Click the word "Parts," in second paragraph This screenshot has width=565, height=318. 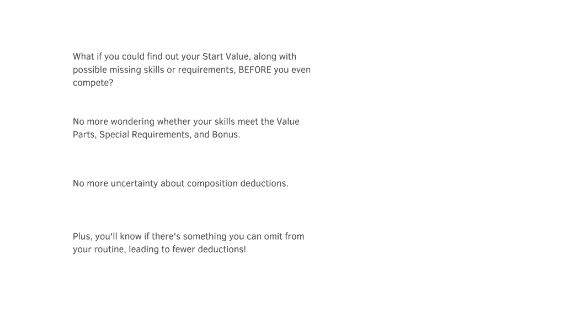84,135
